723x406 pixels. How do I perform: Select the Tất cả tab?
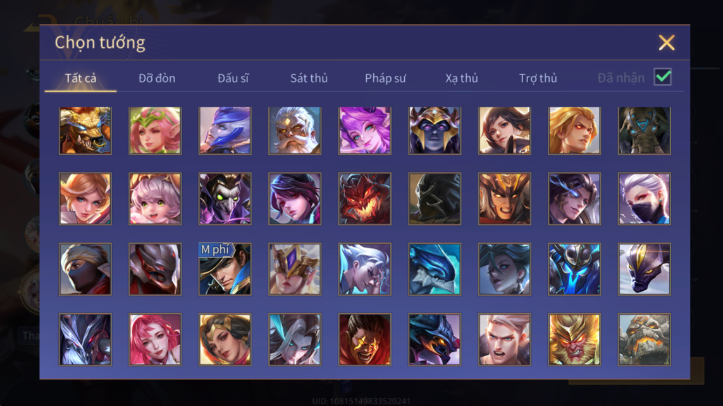(x=81, y=78)
